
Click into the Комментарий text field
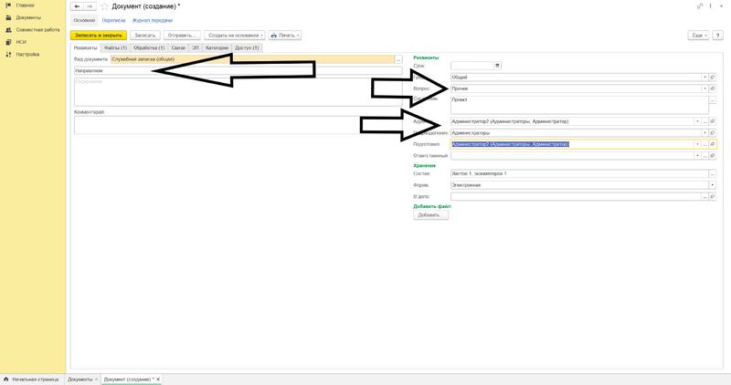[x=238, y=125]
